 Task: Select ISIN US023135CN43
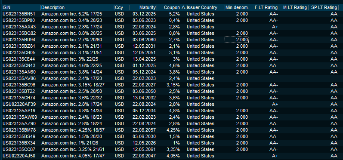pyautogui.click(x=19, y=65)
